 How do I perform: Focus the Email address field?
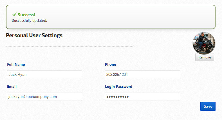coord(44,97)
